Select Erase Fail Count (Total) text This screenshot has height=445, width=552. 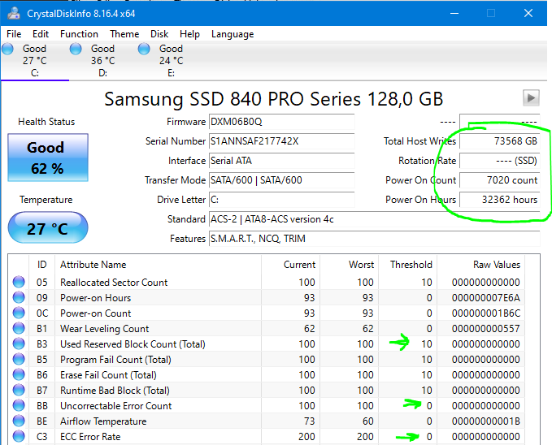108,375
